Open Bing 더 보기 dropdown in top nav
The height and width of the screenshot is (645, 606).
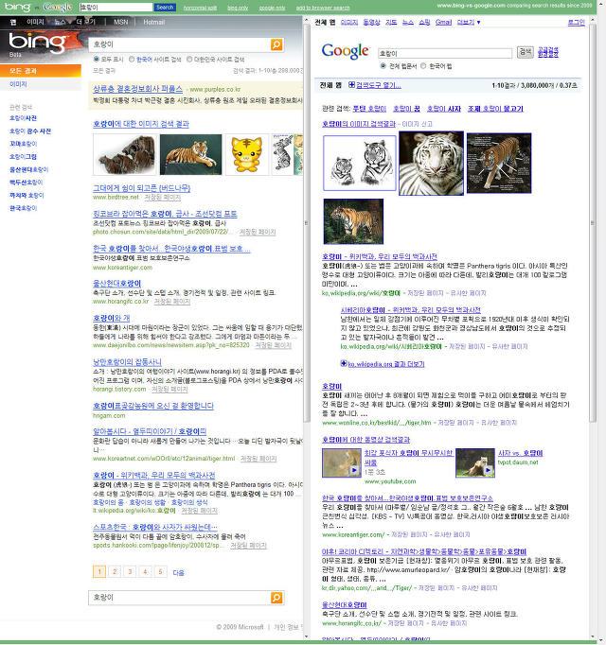coord(86,22)
